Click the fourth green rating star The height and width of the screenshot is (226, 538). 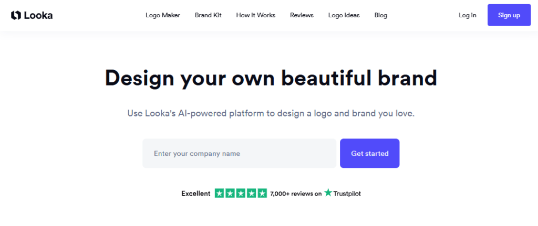point(252,193)
